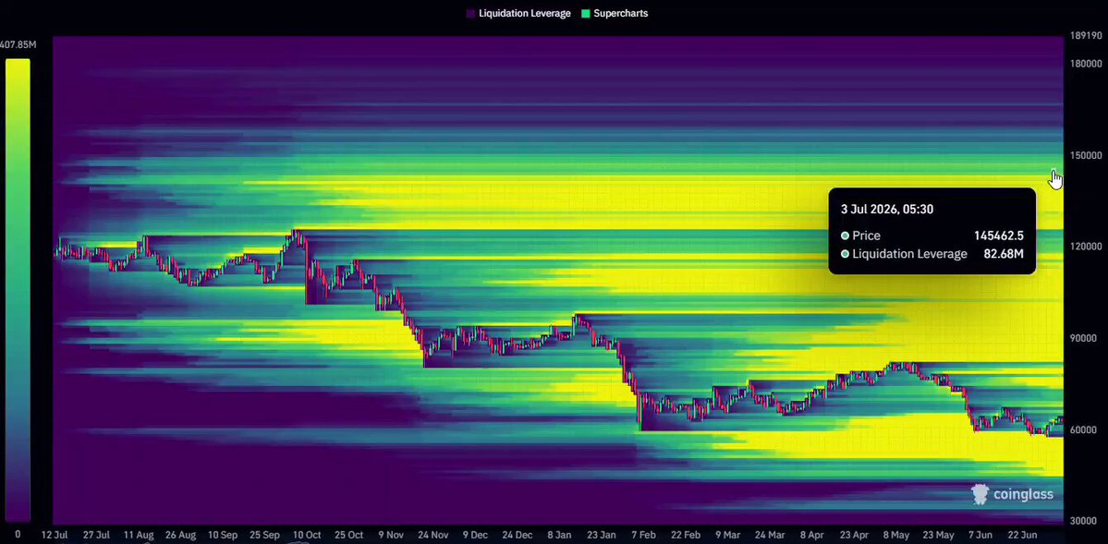The width and height of the screenshot is (1108, 544).
Task: Click the Liquidation Leverage dot in tooltip
Action: [x=845, y=254]
